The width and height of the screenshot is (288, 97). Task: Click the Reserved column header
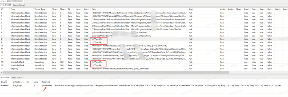point(46,82)
